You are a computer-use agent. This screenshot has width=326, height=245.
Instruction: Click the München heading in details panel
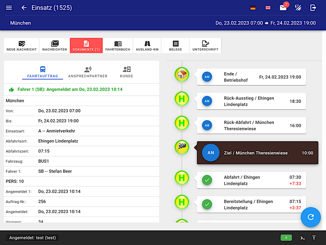pos(15,101)
